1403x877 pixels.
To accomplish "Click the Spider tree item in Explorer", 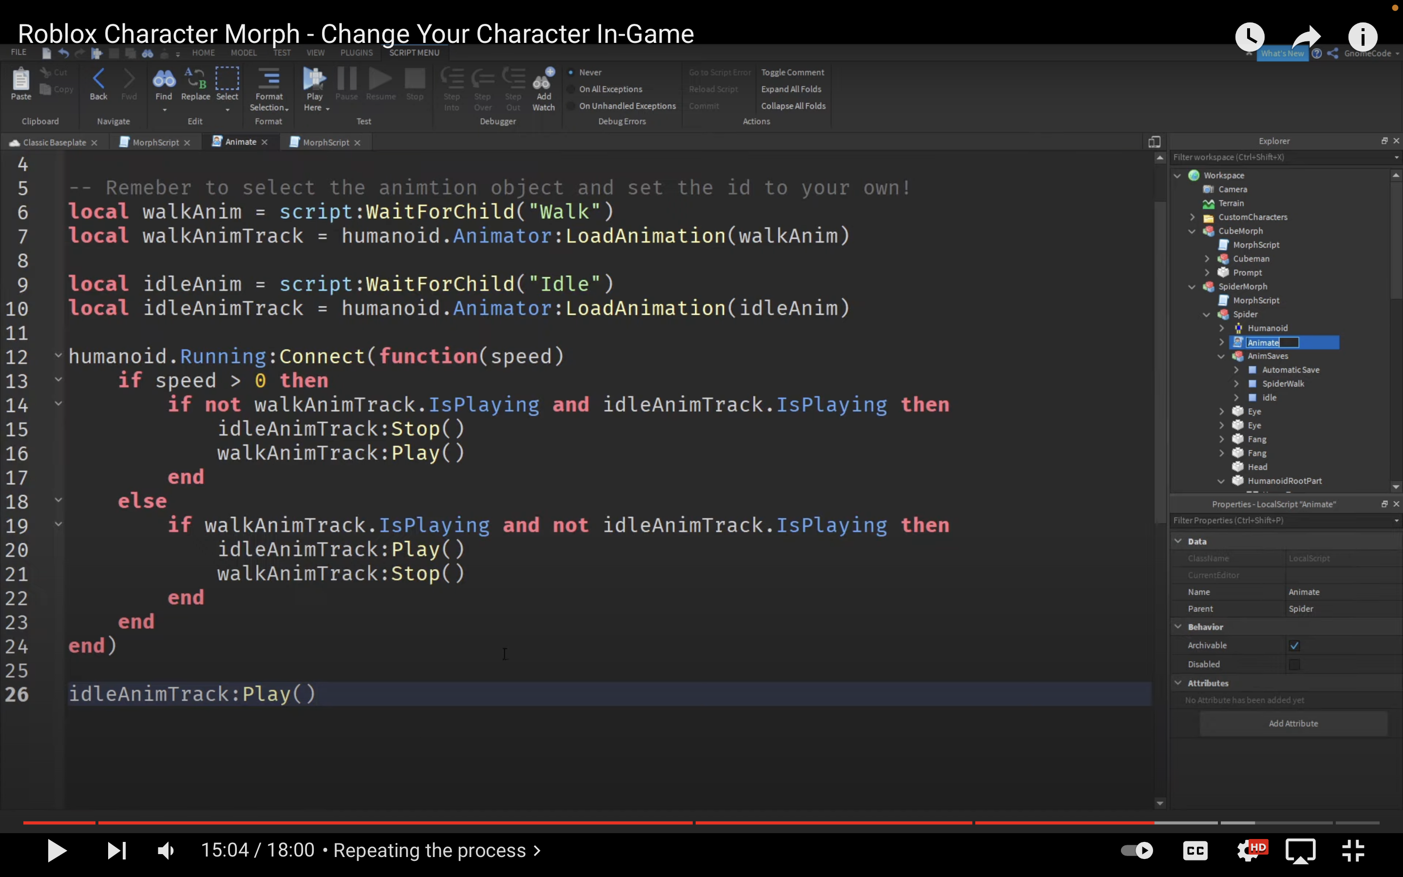I will 1246,313.
